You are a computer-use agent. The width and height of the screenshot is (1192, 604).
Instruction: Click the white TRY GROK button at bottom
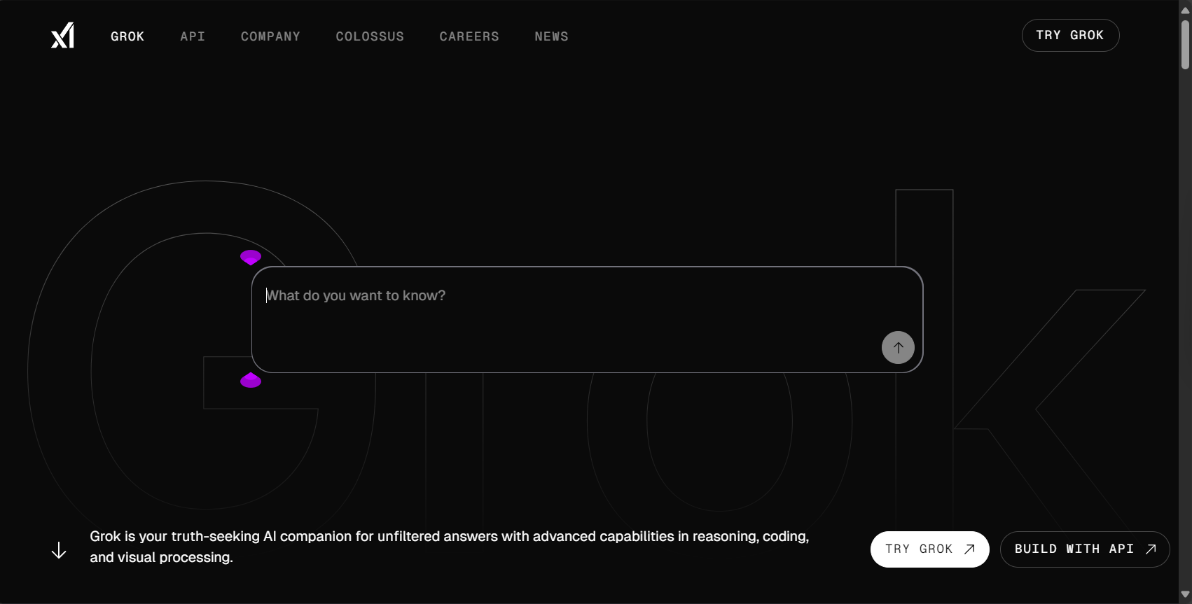[929, 549]
